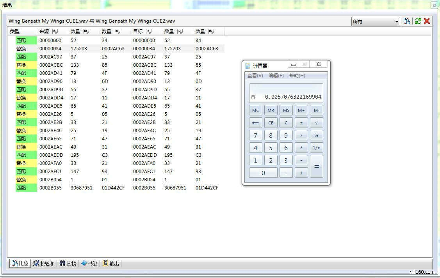This screenshot has height=278, width=440.
Task: Toggle hex format icon on last 数量 column
Action: coord(211,31)
